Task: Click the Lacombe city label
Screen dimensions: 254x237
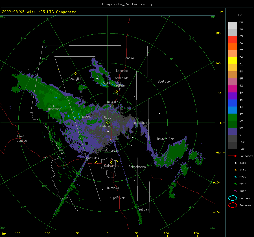Action: (122, 71)
